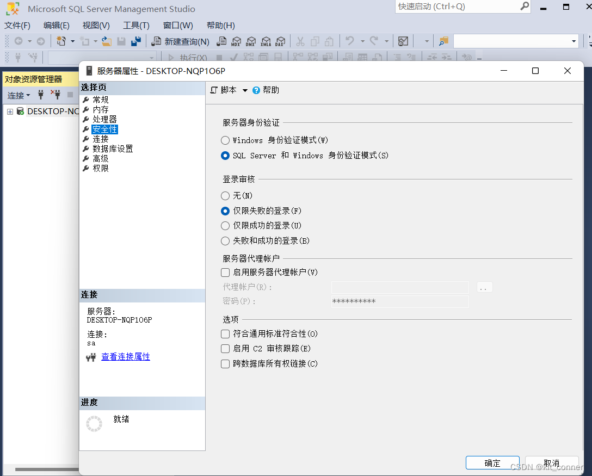Click the 查看连接属性 link
Screen dimensions: 592x476
[125, 357]
